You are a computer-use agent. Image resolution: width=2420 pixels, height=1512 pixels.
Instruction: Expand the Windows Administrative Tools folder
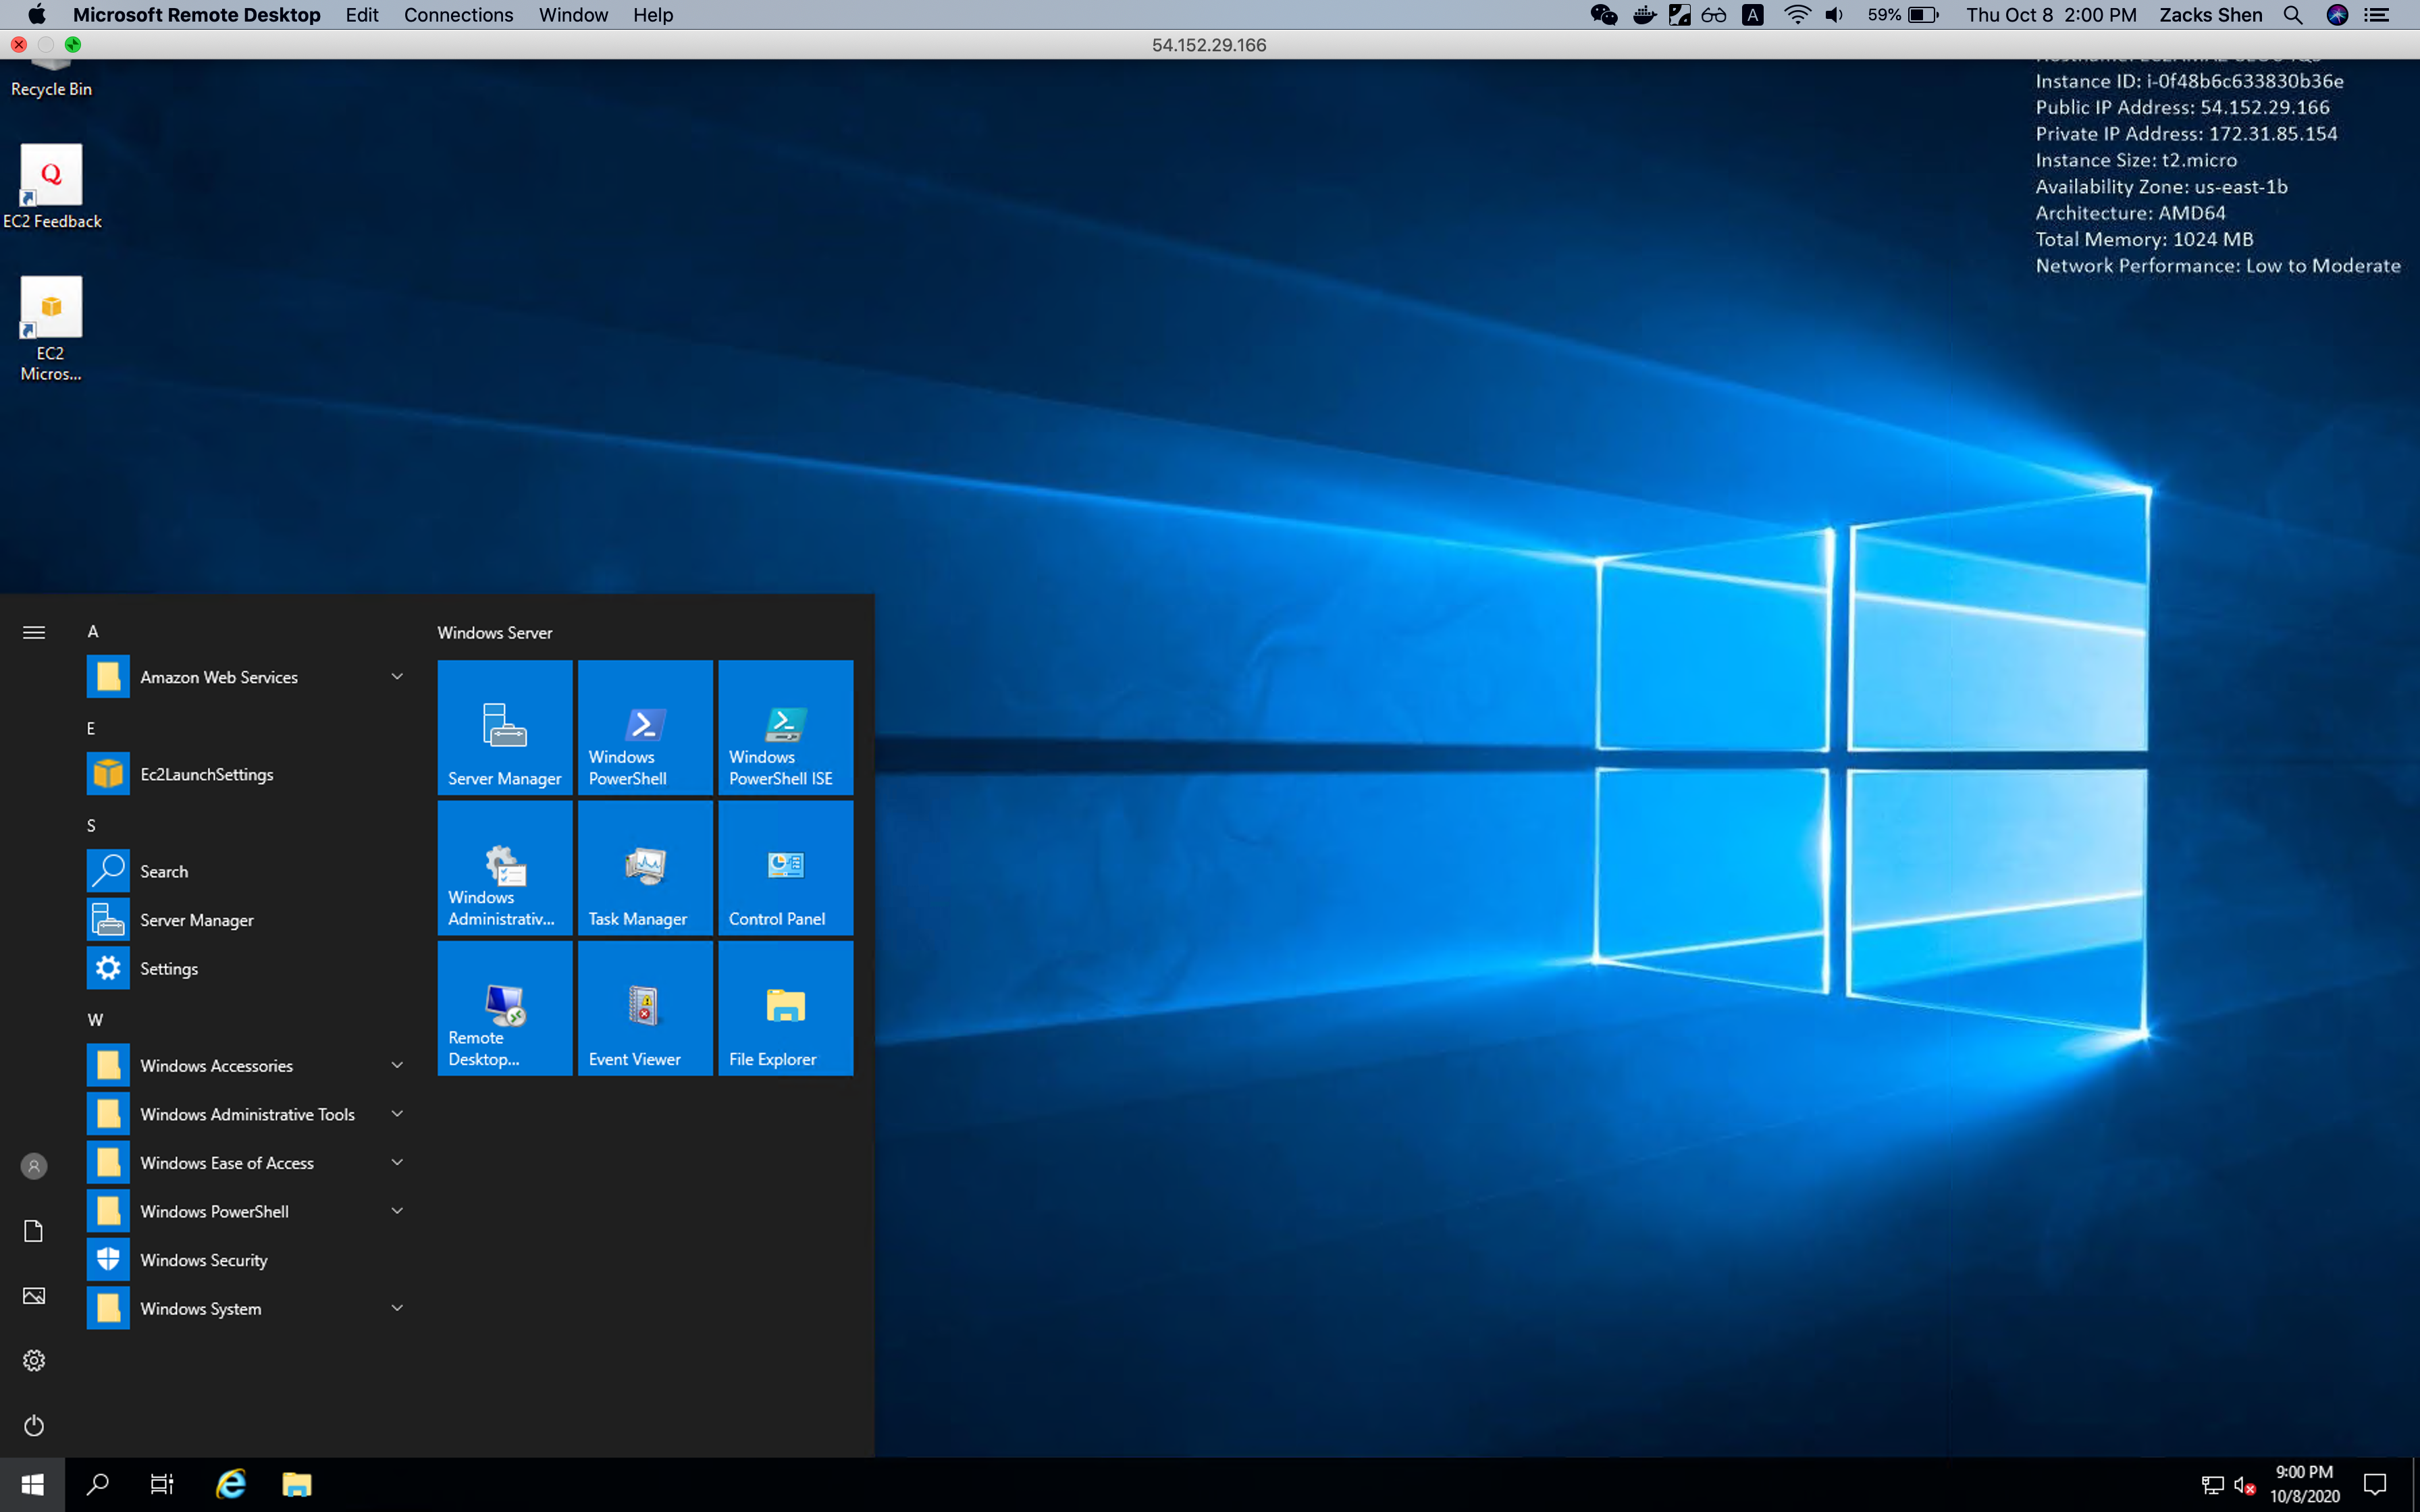397,1114
